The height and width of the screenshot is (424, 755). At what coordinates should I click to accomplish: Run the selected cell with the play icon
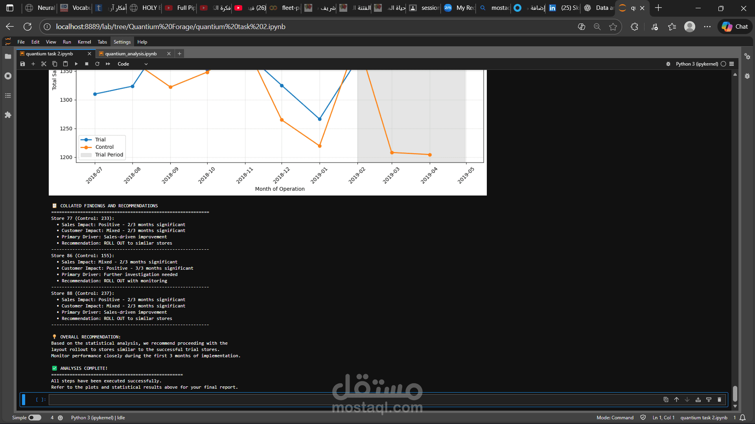coord(76,64)
